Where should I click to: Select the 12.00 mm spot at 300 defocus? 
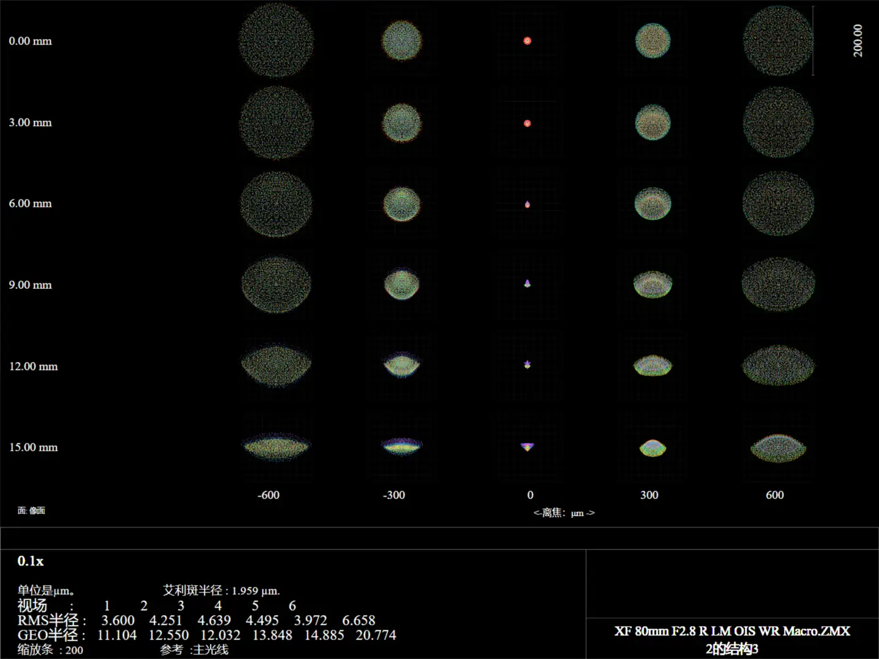(653, 365)
